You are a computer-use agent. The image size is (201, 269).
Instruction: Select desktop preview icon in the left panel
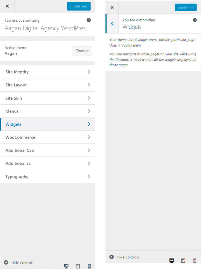tap(66, 266)
